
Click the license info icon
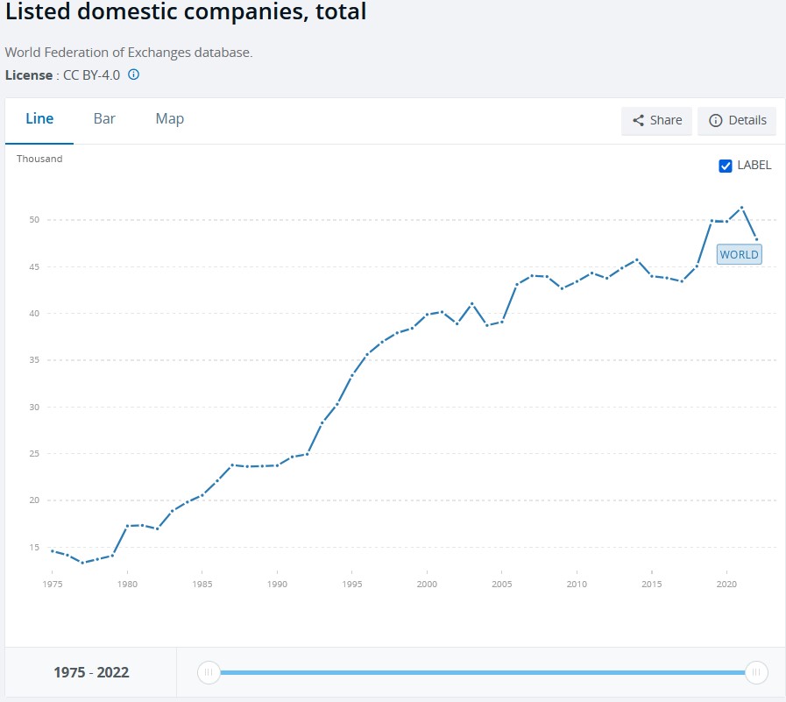pos(133,74)
